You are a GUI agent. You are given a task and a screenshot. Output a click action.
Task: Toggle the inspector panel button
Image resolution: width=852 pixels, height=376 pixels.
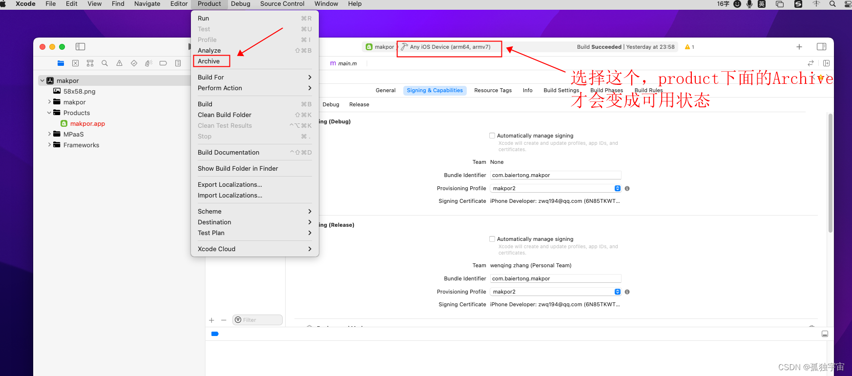tap(822, 47)
